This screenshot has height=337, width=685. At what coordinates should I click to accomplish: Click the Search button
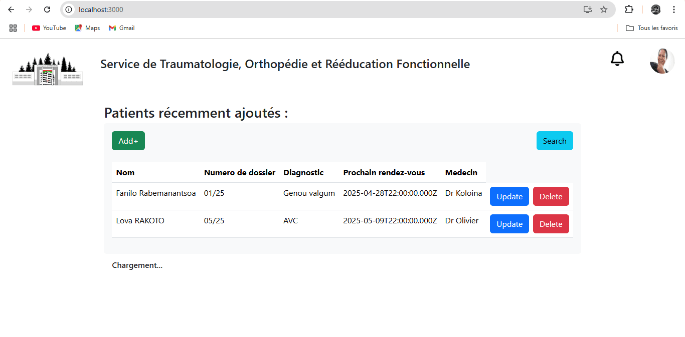point(555,141)
